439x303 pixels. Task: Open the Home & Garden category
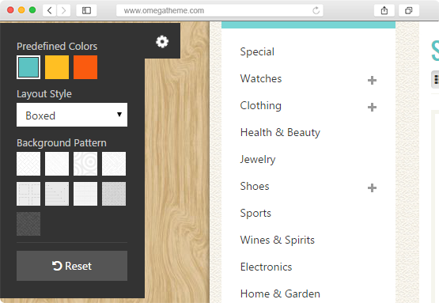(x=280, y=294)
